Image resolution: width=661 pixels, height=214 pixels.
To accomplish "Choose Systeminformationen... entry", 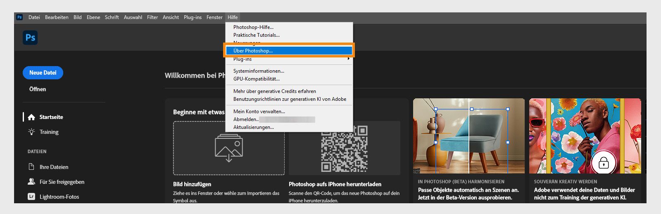I will point(289,71).
